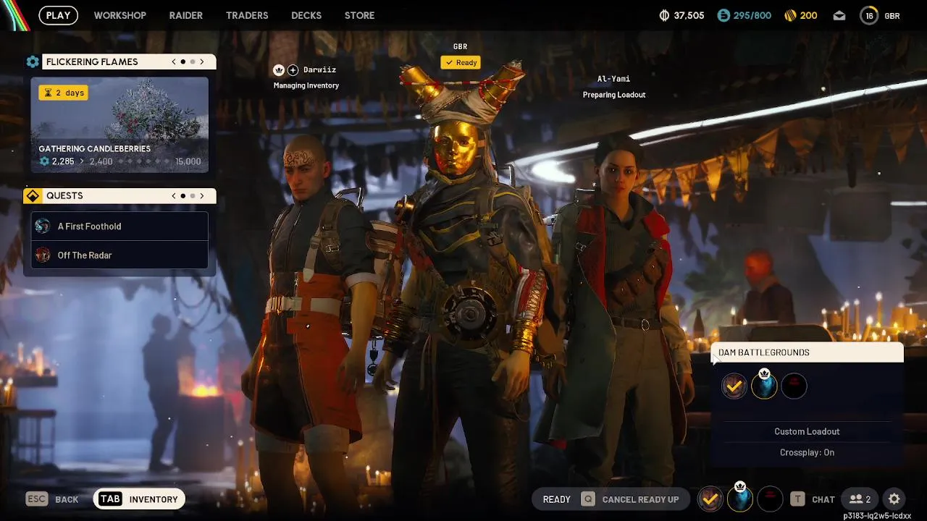
Task: Click the yellow Ready badge under GBR
Action: pyautogui.click(x=461, y=62)
